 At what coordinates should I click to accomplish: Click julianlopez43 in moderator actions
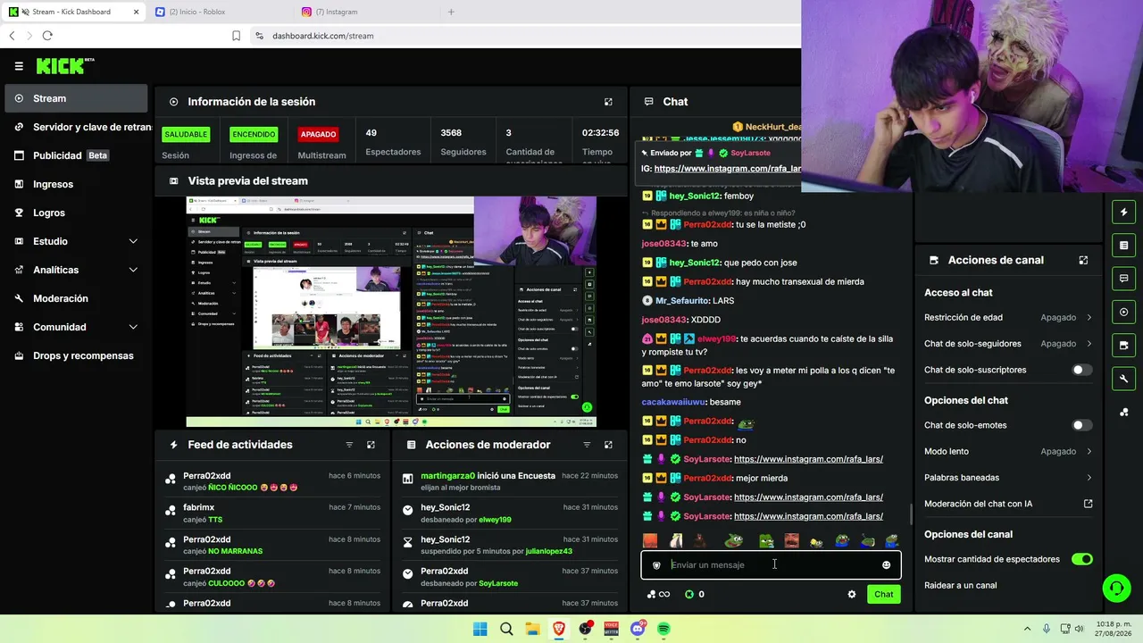point(549,551)
